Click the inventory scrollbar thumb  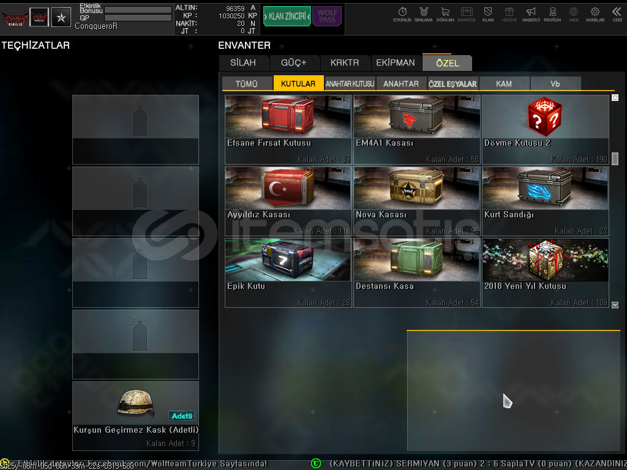(615, 159)
